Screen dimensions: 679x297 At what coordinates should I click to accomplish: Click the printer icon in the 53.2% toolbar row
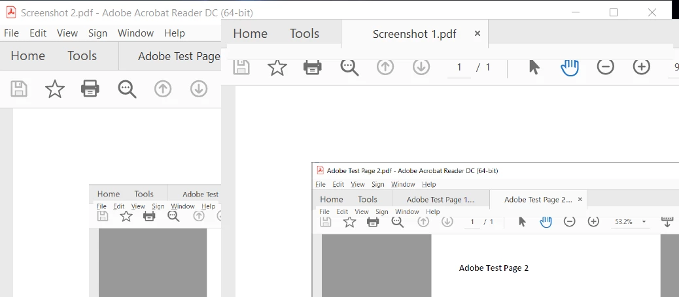pyautogui.click(x=373, y=222)
